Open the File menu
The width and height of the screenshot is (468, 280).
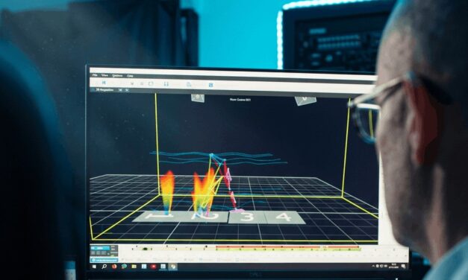click(96, 75)
